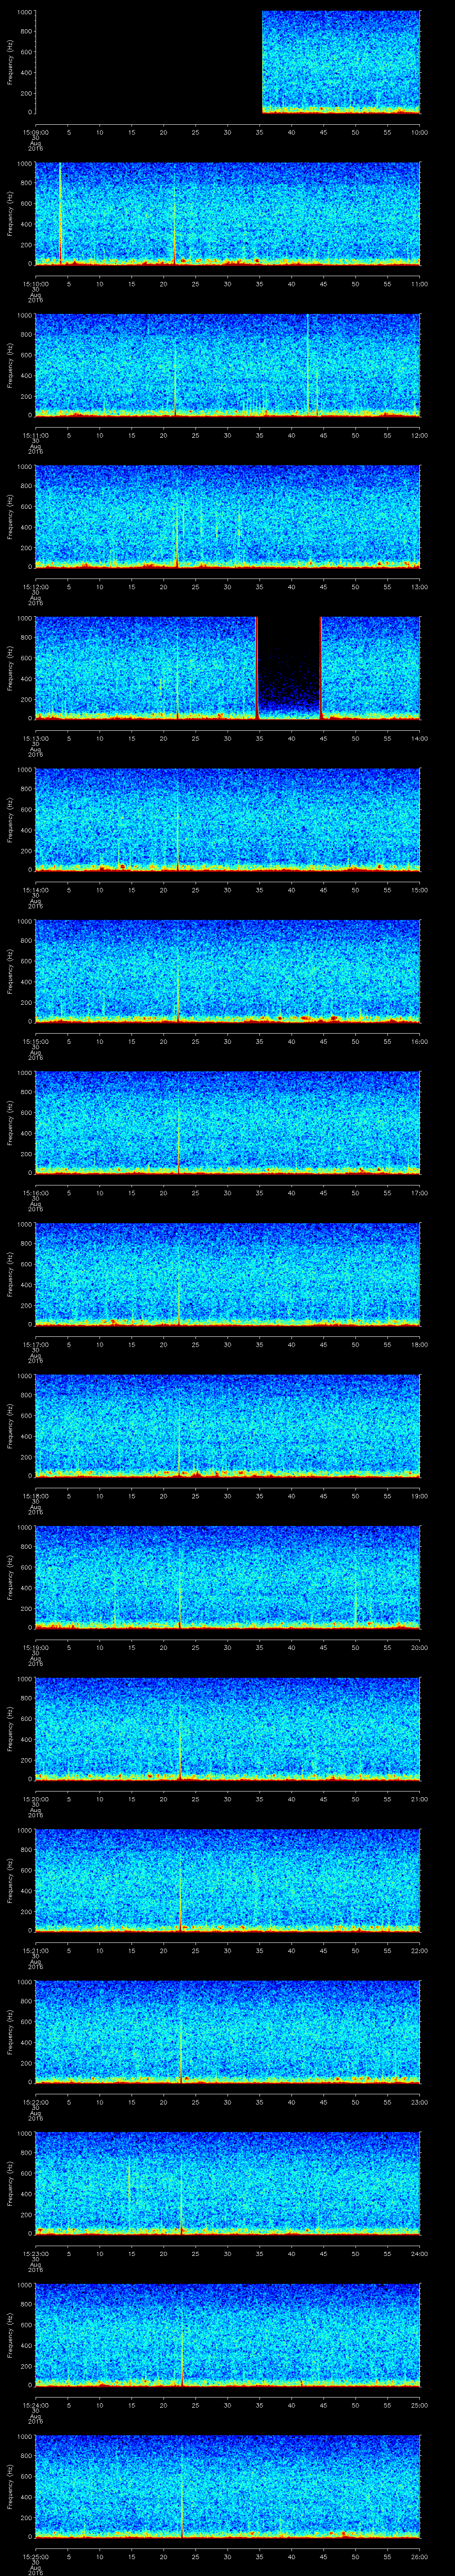Choose the 15:16:00 time label
Image resolution: width=455 pixels, height=2576 pixels.
pyautogui.click(x=35, y=1193)
